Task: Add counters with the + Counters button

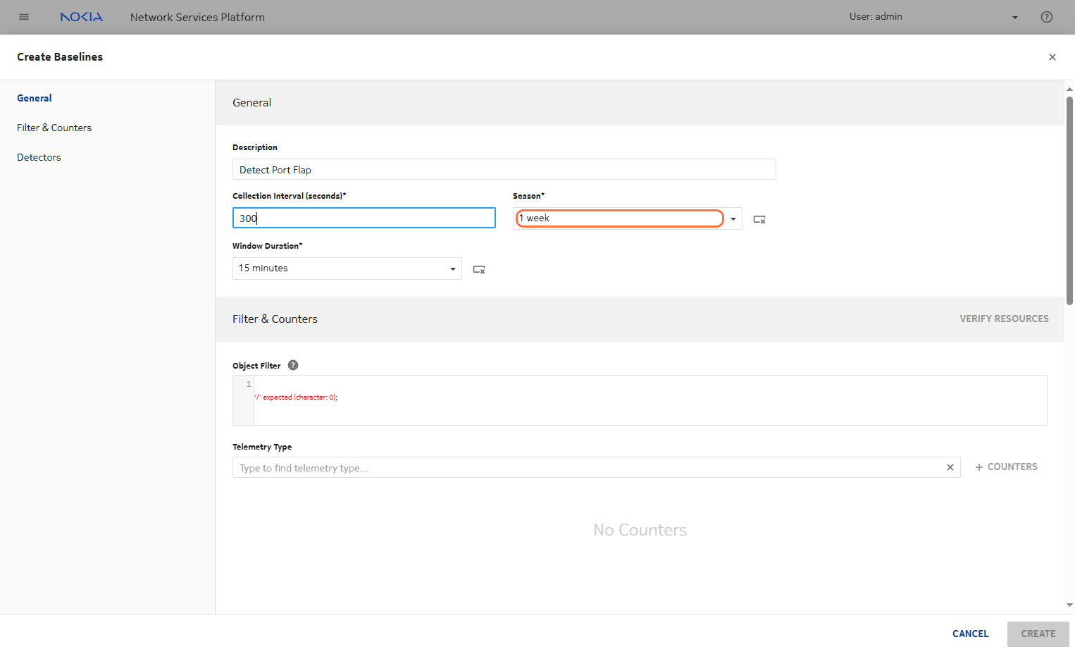Action: coord(1006,467)
